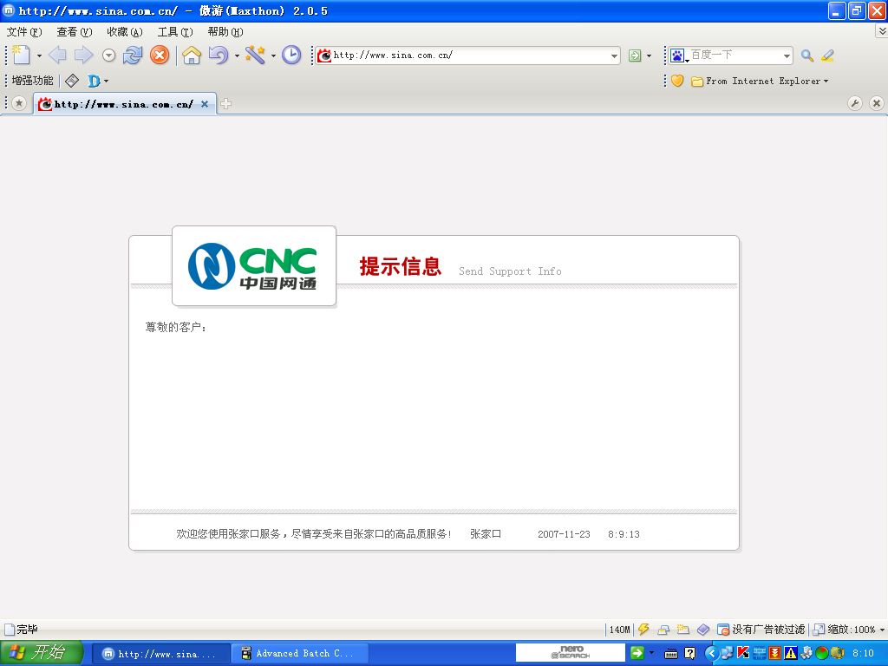This screenshot has height=666, width=888.
Task: Open the clock auto-refresh icon
Action: [x=291, y=55]
